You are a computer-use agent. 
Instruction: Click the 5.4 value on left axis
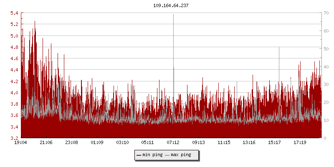(14, 13)
